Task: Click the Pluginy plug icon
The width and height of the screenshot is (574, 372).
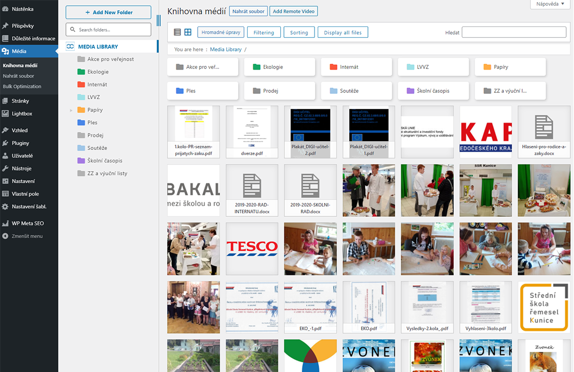Action: coord(5,143)
